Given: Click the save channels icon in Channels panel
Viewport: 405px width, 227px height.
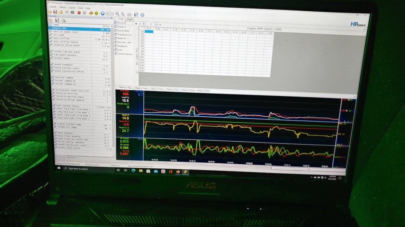Looking at the screenshot, I should (x=57, y=20).
